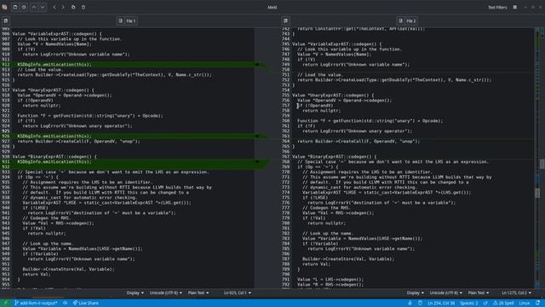
Task: Select the File 1 chooser label
Action: [130, 20]
